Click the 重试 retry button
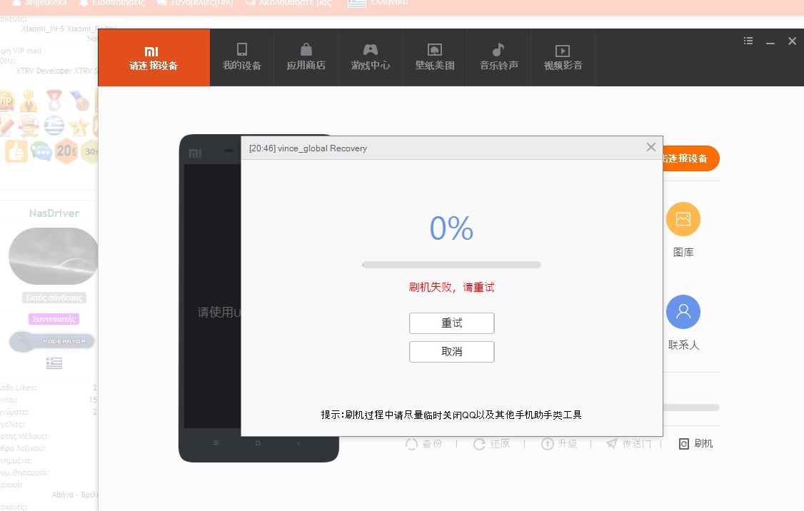 (452, 323)
